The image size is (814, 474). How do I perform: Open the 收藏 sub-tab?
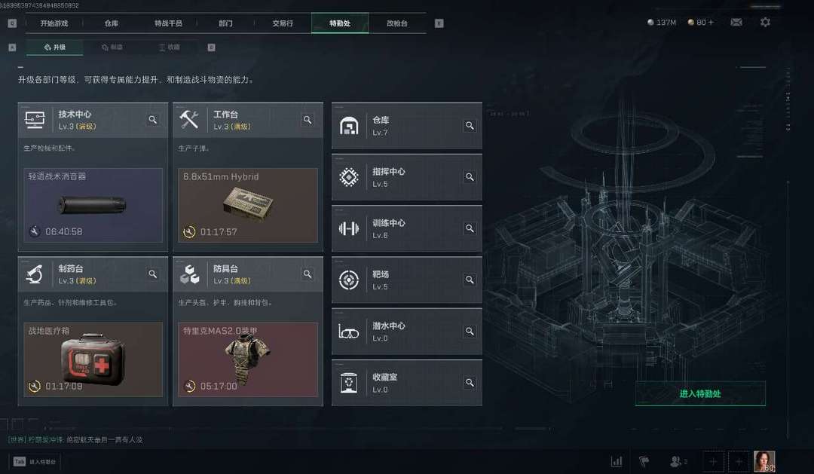point(170,47)
